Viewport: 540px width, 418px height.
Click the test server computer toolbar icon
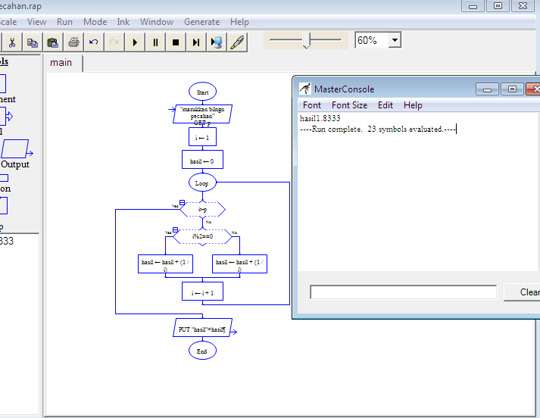coord(217,42)
